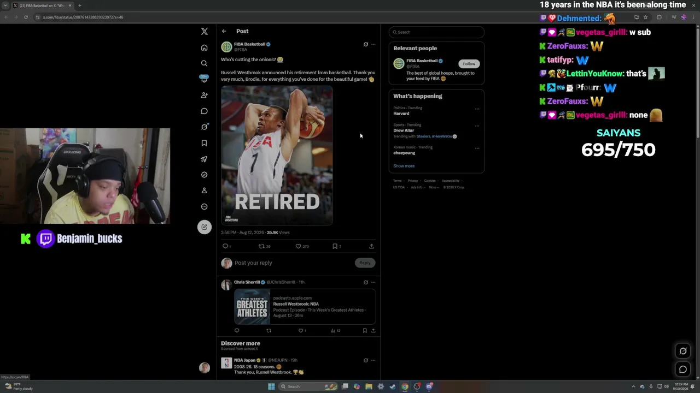Viewport: 700px width, 393px height.
Task: Open the browser tab search dropdown
Action: pyautogui.click(x=5, y=5)
